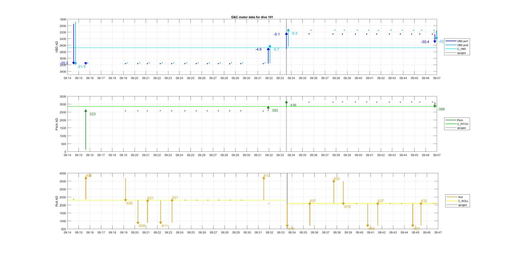
Task: Select the VBD pot2 legend entry
Action: point(457,45)
